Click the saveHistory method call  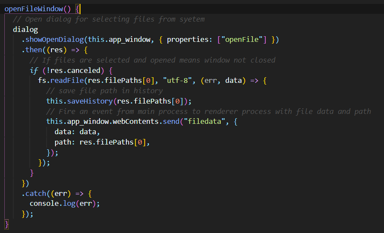(x=90, y=101)
